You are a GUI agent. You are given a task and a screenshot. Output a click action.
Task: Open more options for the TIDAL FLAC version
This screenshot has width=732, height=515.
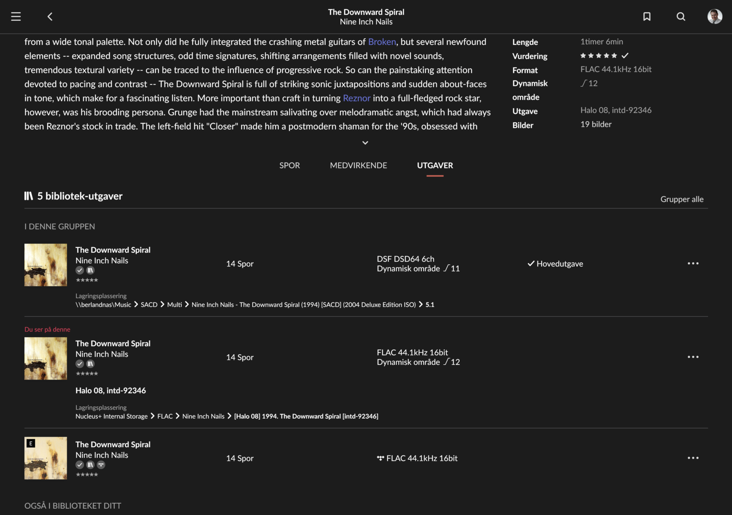693,458
